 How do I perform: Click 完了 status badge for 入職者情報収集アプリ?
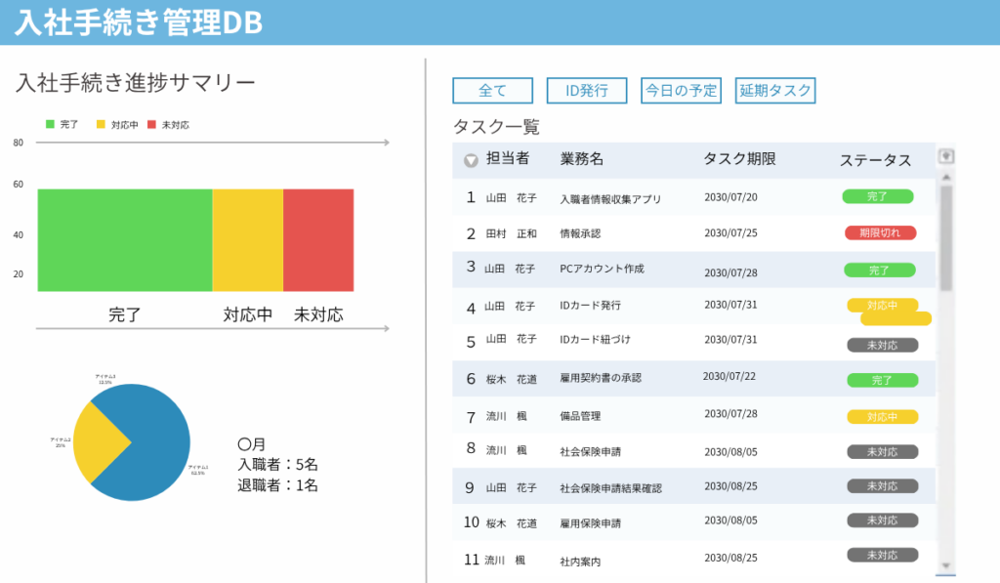[x=878, y=196]
